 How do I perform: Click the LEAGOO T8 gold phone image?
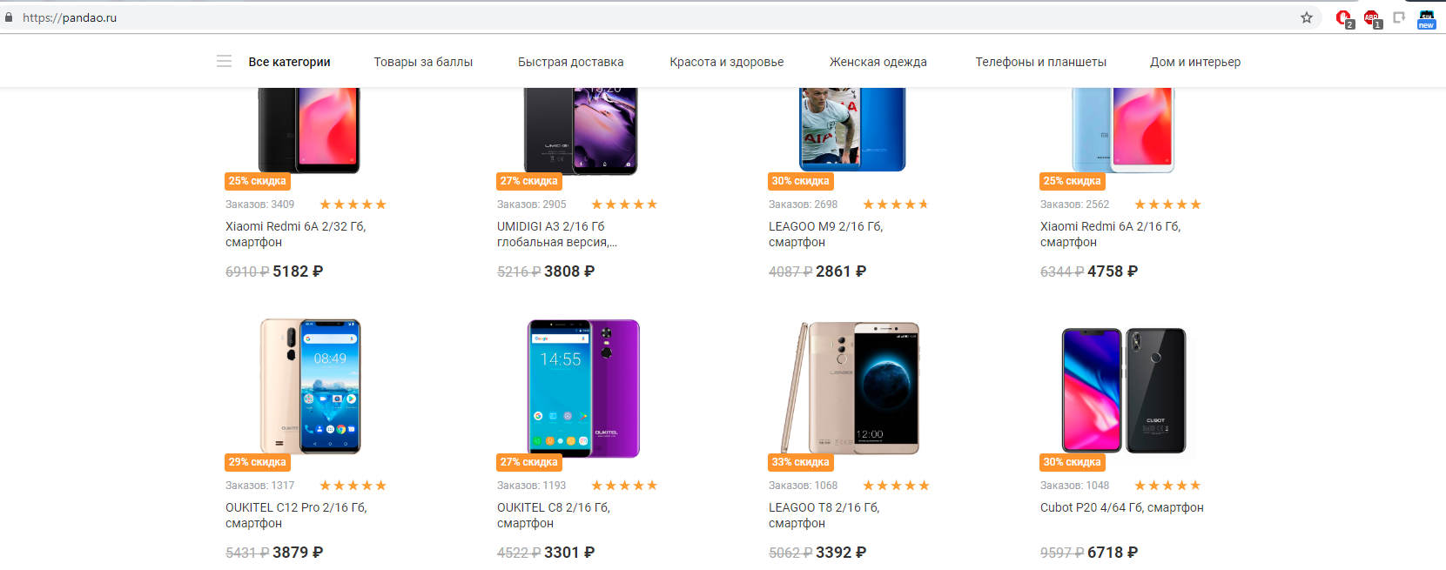point(850,388)
